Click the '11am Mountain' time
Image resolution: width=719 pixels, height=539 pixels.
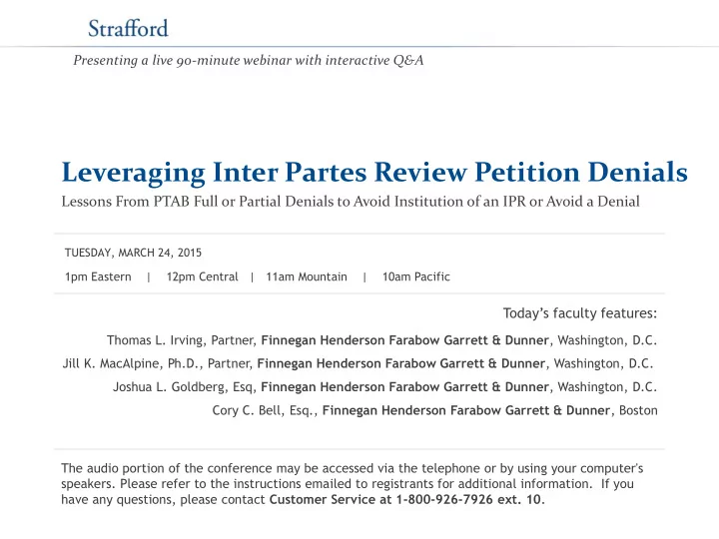[307, 276]
